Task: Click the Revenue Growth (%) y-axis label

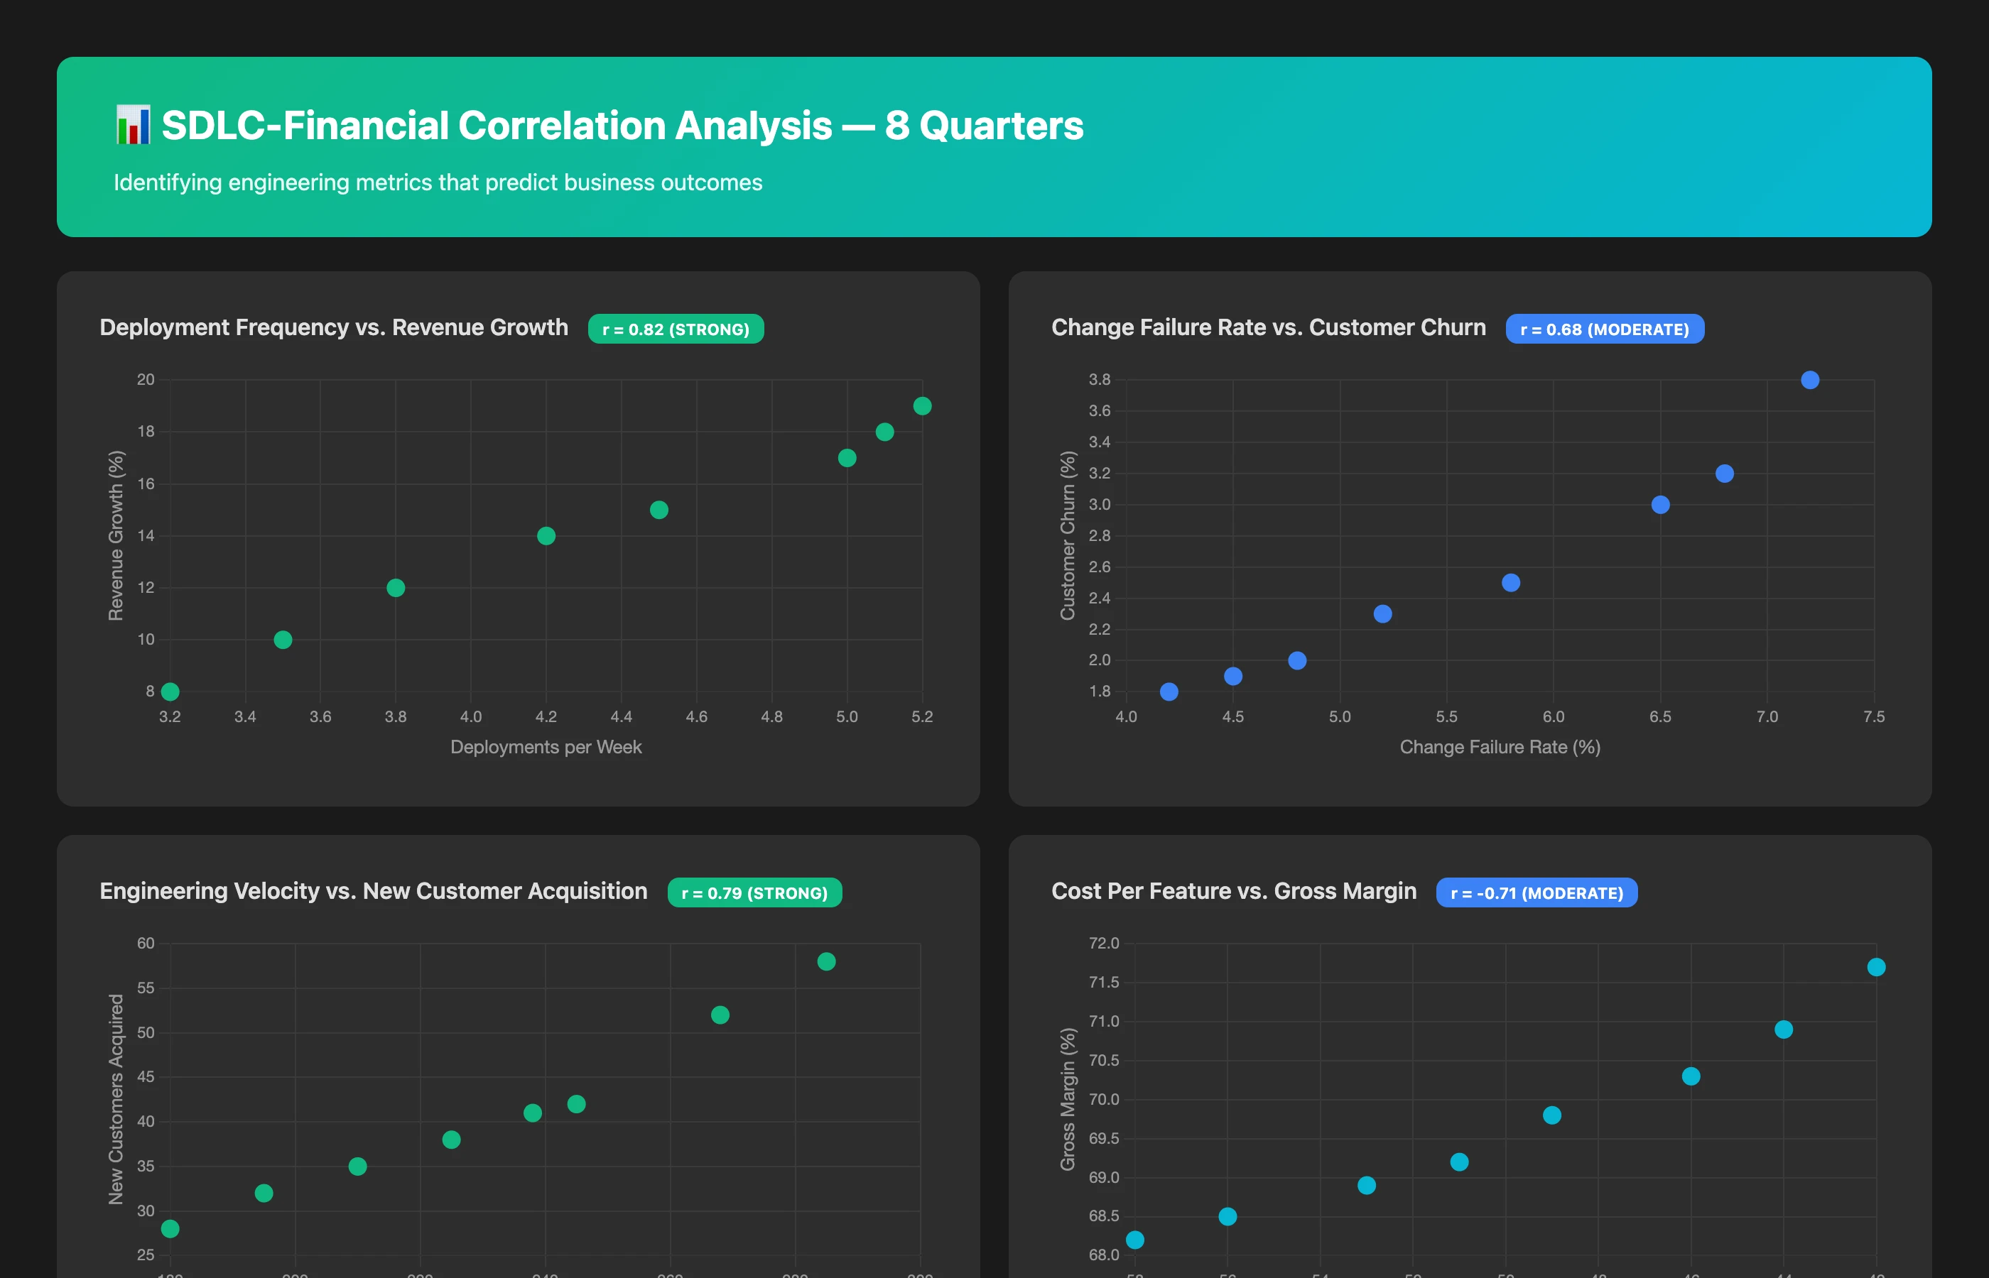Action: tap(115, 535)
